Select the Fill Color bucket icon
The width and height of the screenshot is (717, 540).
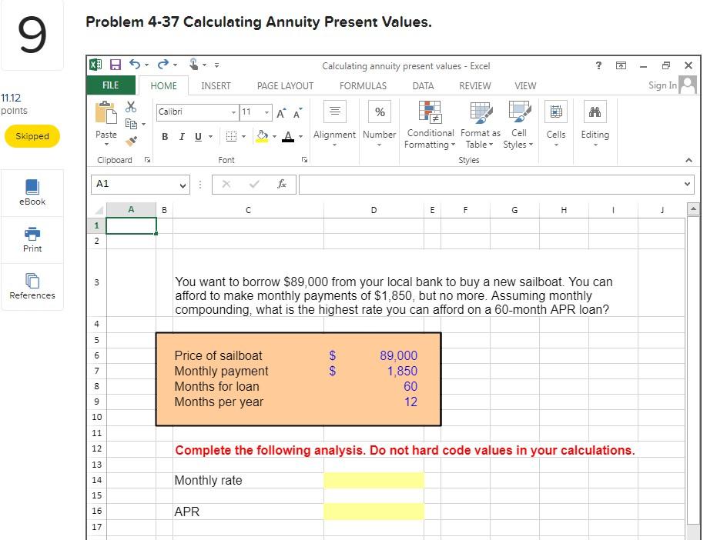point(261,136)
